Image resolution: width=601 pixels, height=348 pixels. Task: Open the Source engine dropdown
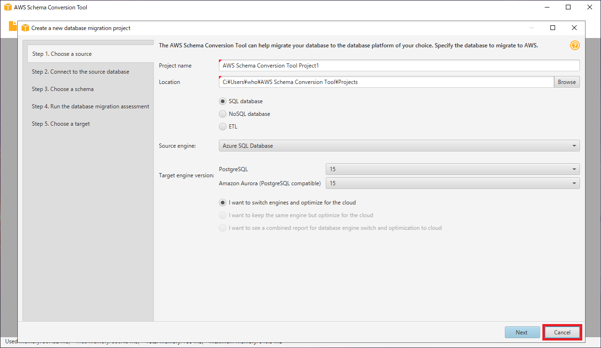click(399, 146)
